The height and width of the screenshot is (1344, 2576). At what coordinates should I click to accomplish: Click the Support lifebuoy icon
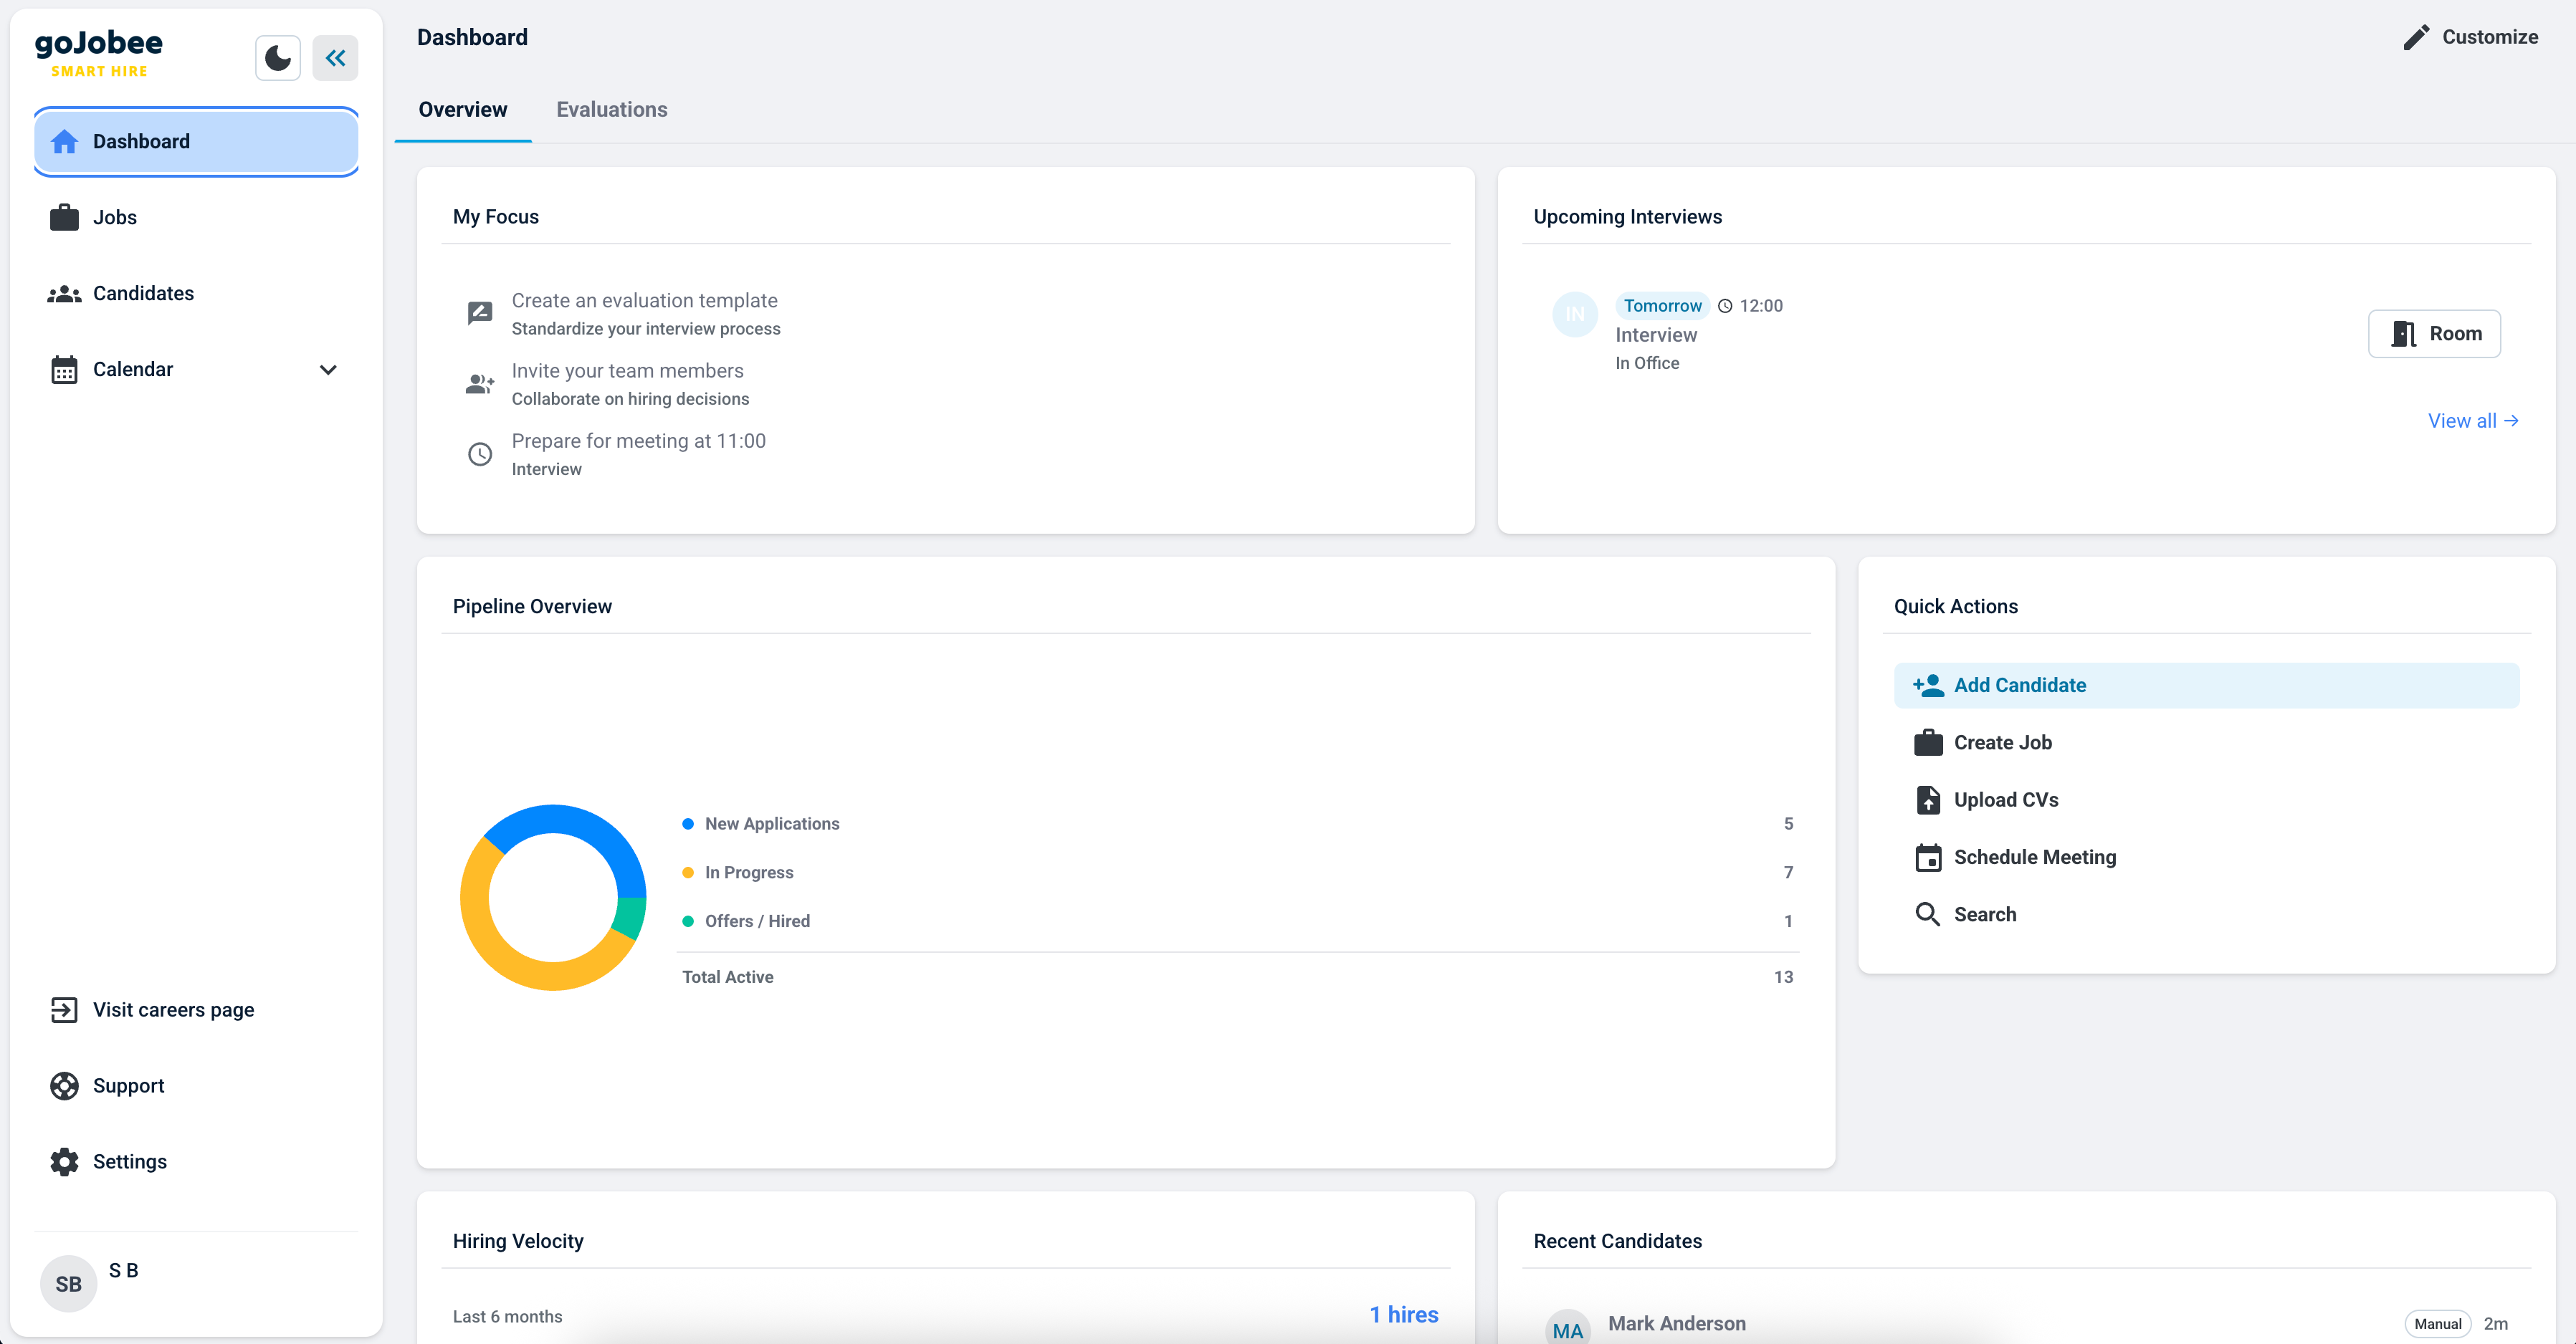tap(64, 1086)
